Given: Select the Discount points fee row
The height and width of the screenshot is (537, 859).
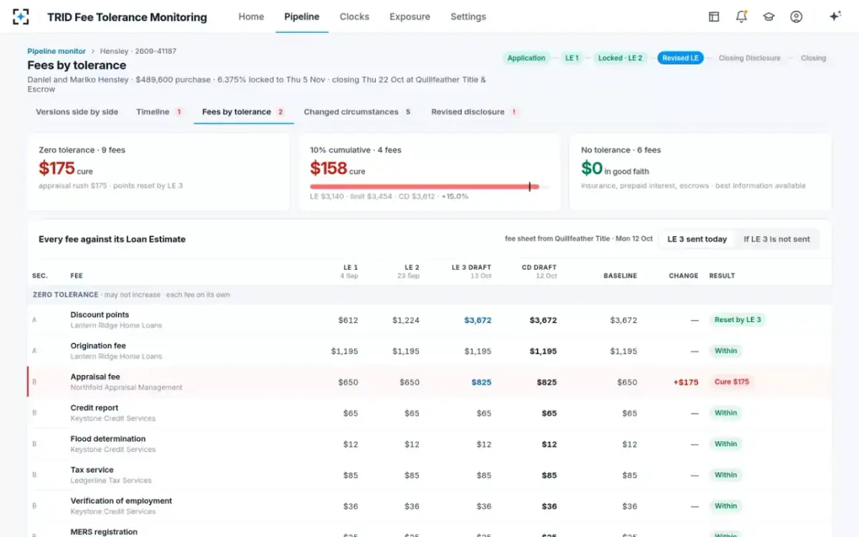Looking at the screenshot, I should pos(429,320).
